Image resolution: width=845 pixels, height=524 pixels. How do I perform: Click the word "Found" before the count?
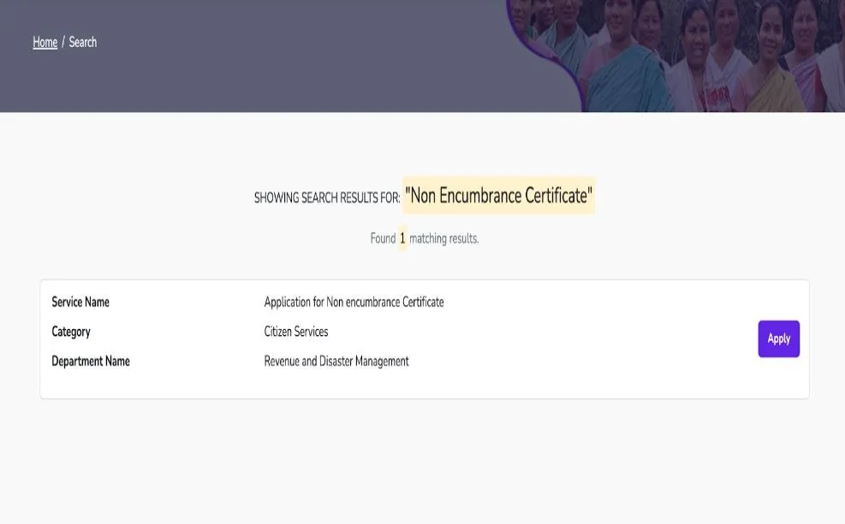(383, 238)
